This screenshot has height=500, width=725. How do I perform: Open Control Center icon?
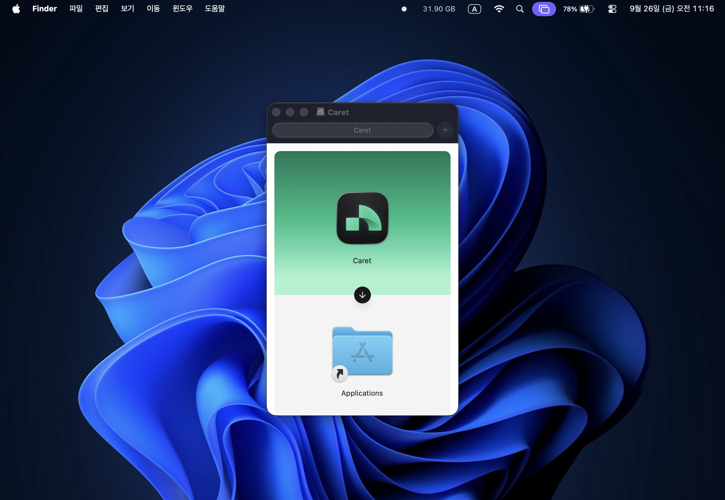612,9
